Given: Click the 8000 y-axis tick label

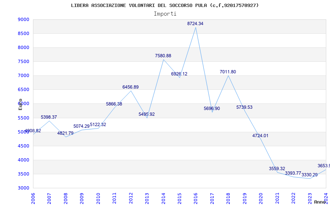Looking at the screenshot, I should (24, 47).
